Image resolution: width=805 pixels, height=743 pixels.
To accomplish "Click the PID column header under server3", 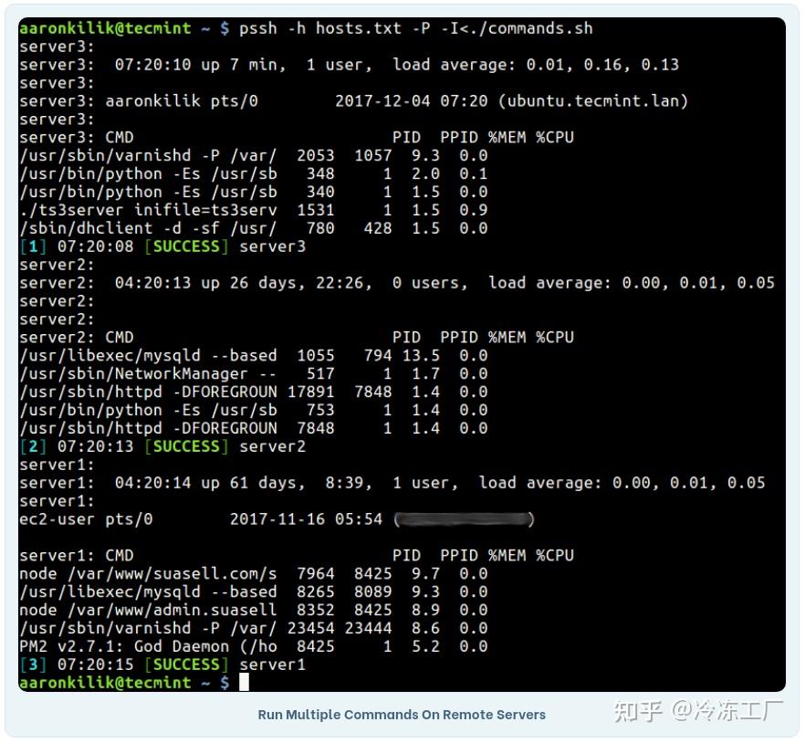I will (407, 137).
